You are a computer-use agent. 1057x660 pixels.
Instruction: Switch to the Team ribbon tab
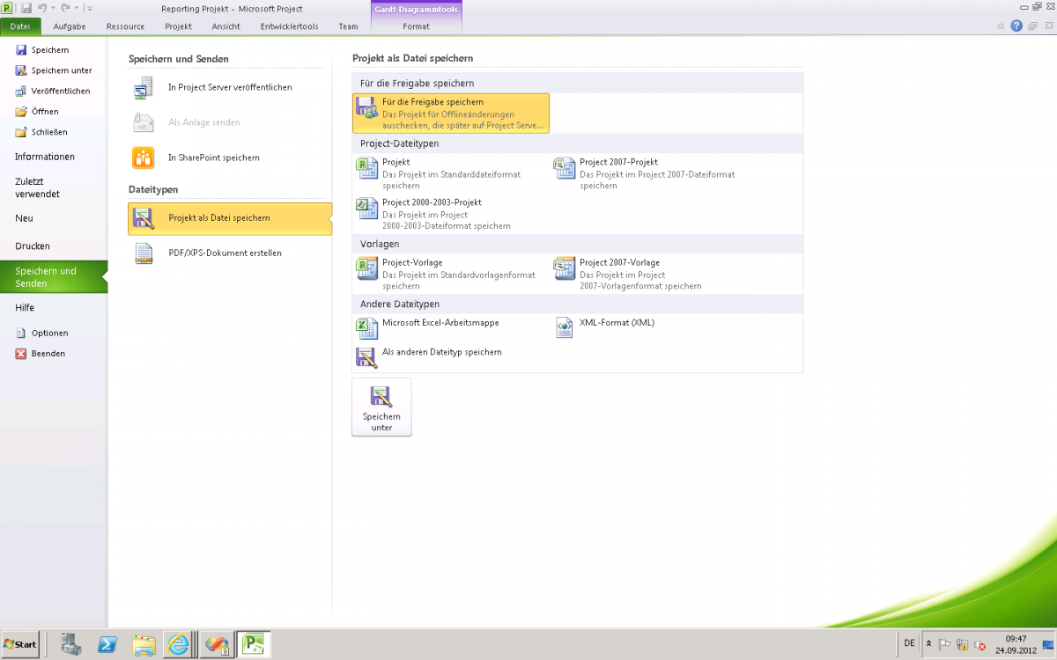point(348,26)
